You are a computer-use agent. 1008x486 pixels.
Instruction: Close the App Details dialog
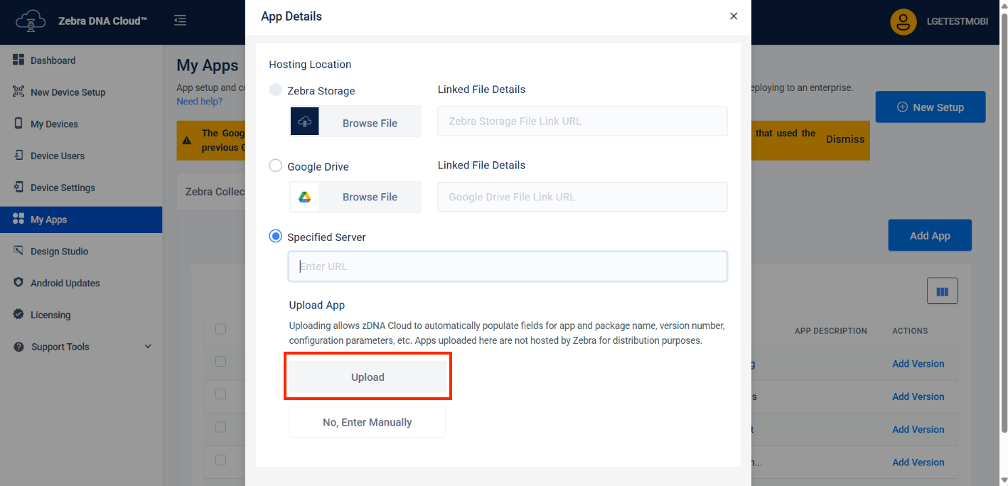734,16
